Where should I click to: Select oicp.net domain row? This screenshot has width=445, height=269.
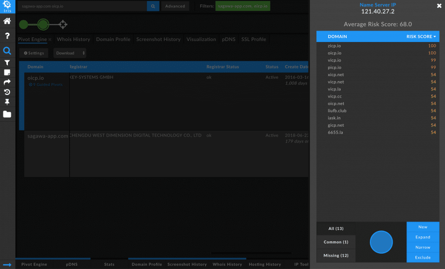pyautogui.click(x=378, y=103)
